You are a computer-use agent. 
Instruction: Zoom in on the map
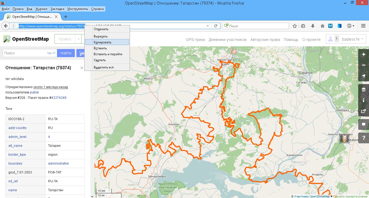[x=364, y=54]
